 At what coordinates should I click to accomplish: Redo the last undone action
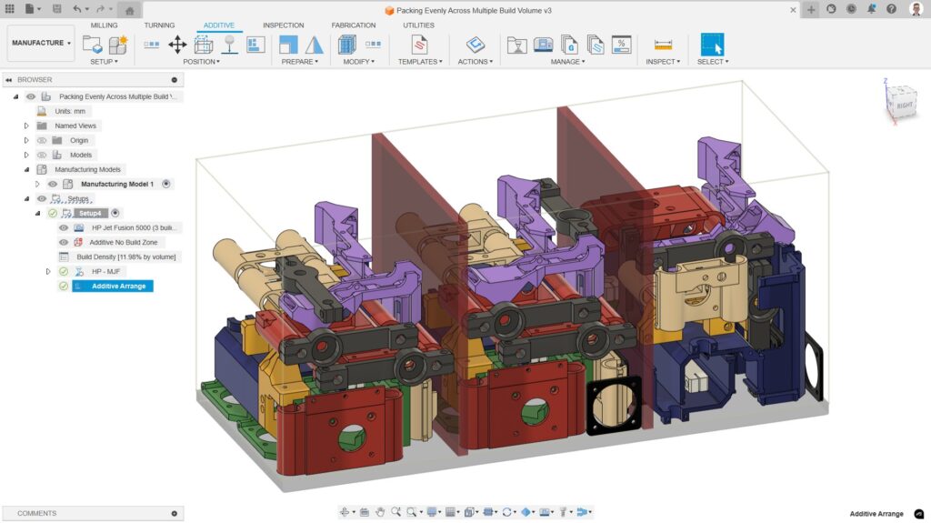coord(100,9)
